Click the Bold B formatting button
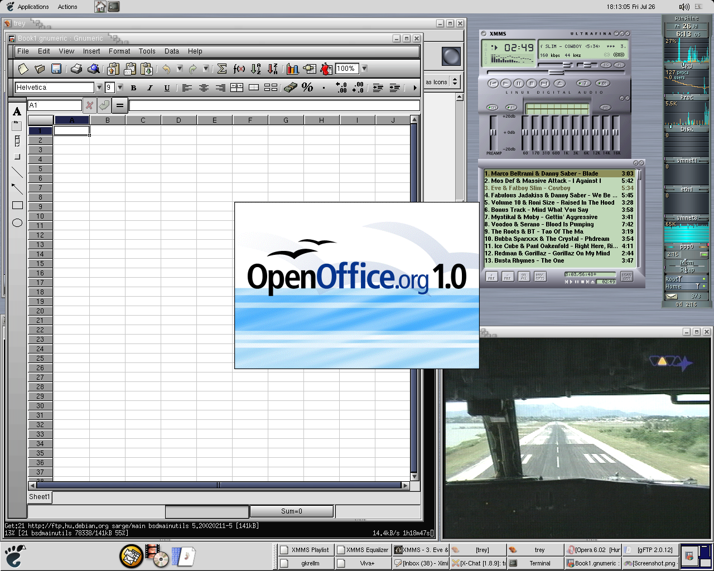Image resolution: width=714 pixels, height=571 pixels. [133, 88]
